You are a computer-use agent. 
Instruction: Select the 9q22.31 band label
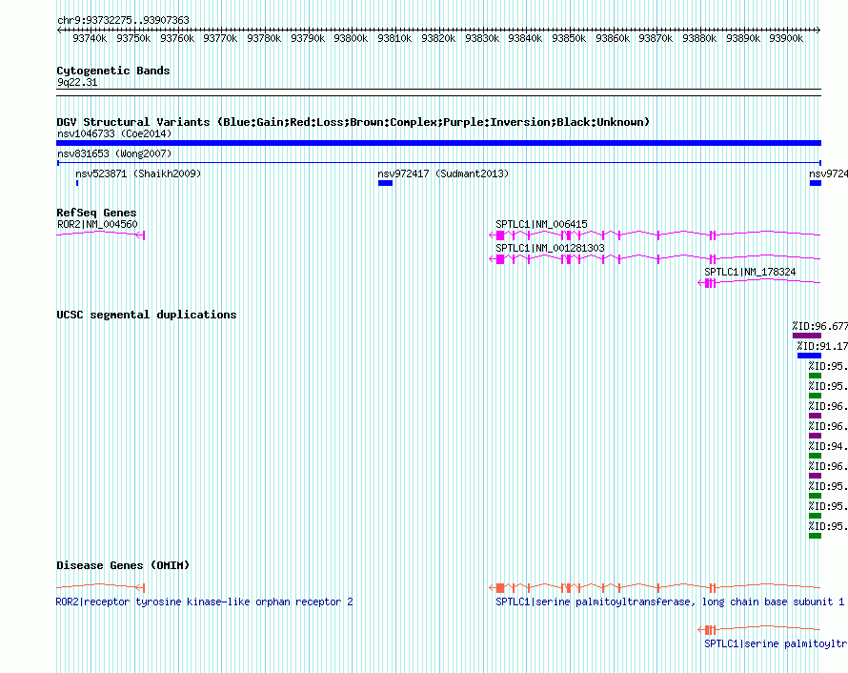pyautogui.click(x=77, y=82)
